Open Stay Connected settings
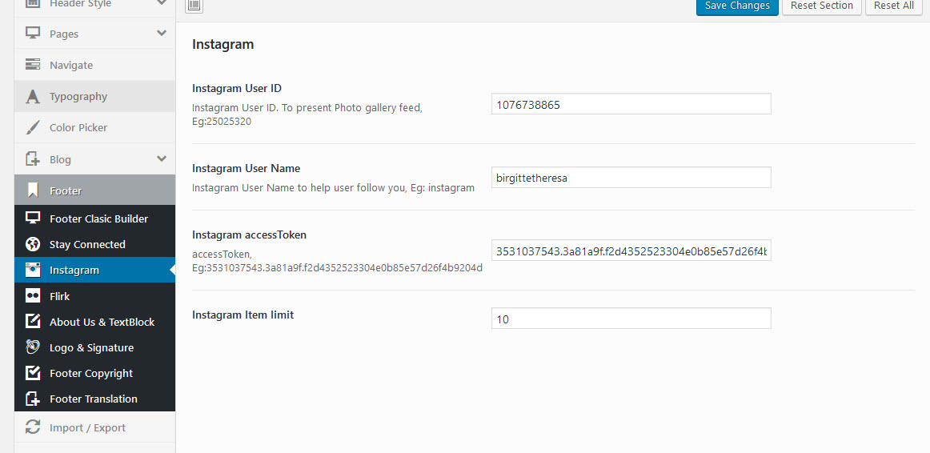This screenshot has height=453, width=930. pos(95,244)
